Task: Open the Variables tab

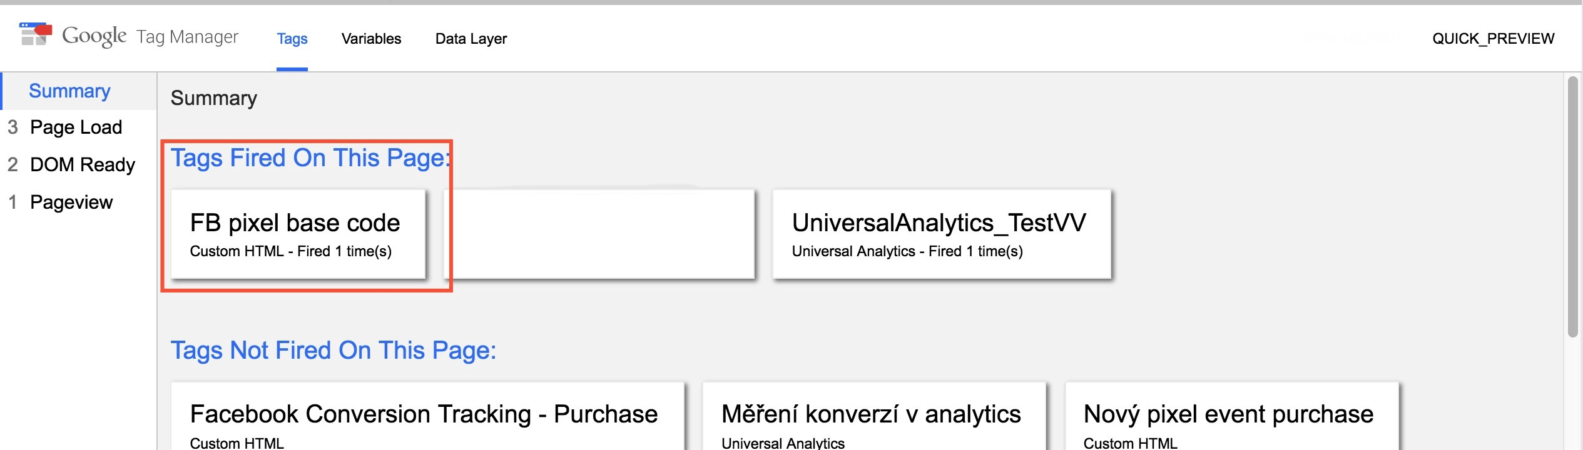Action: pos(371,39)
